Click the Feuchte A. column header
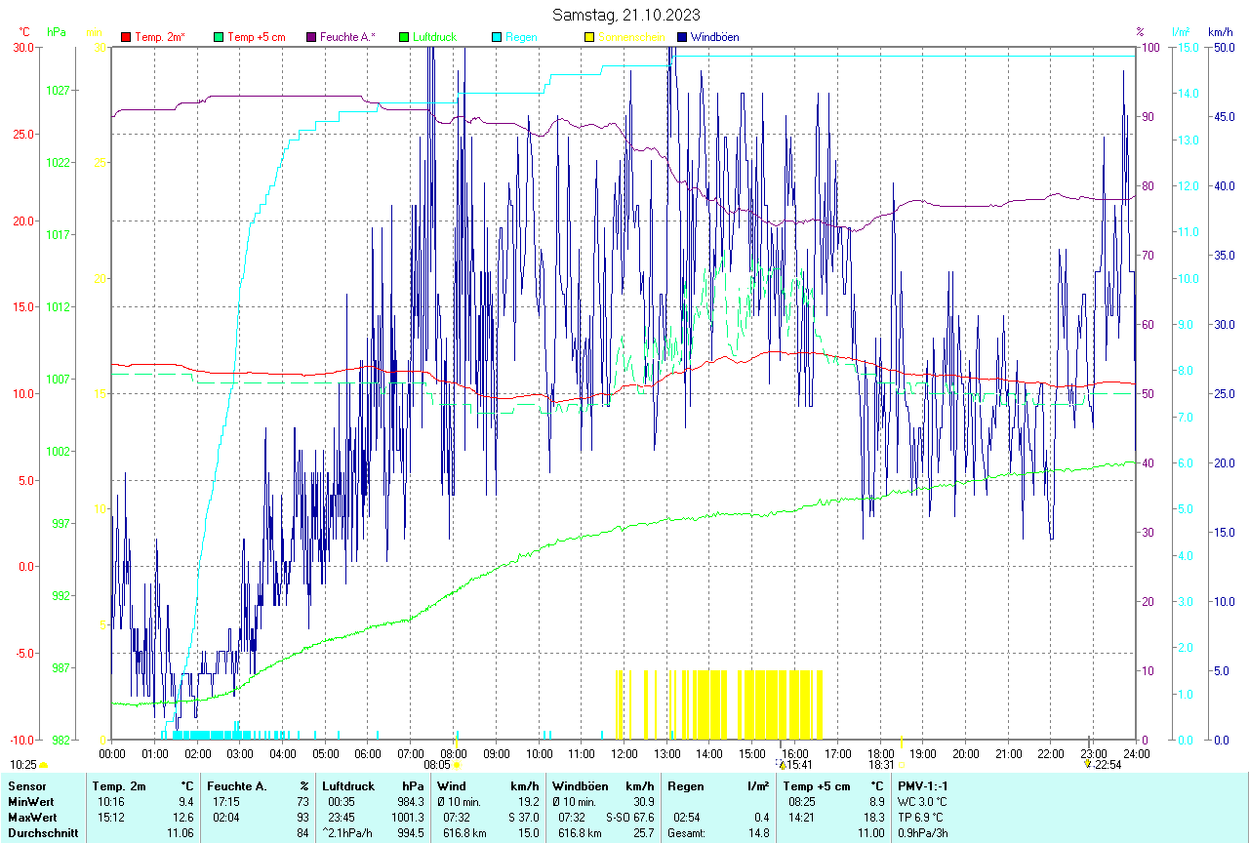 point(237,786)
